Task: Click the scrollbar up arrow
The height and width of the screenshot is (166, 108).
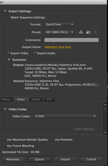Action: [105, 105]
